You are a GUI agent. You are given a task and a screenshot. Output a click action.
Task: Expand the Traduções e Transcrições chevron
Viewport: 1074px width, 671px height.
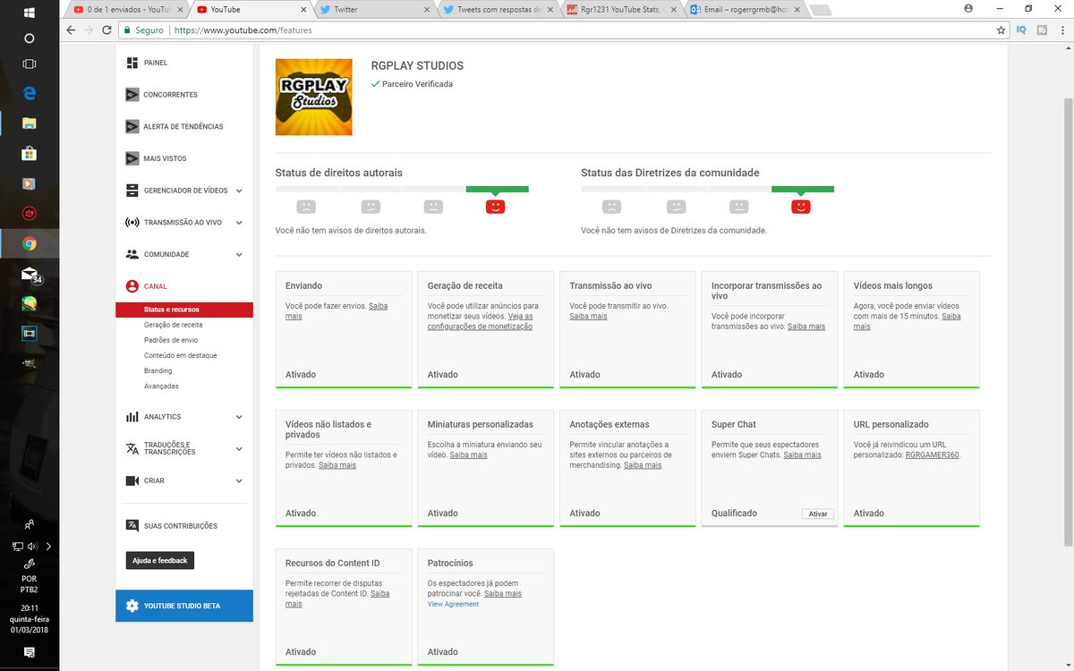[239, 448]
